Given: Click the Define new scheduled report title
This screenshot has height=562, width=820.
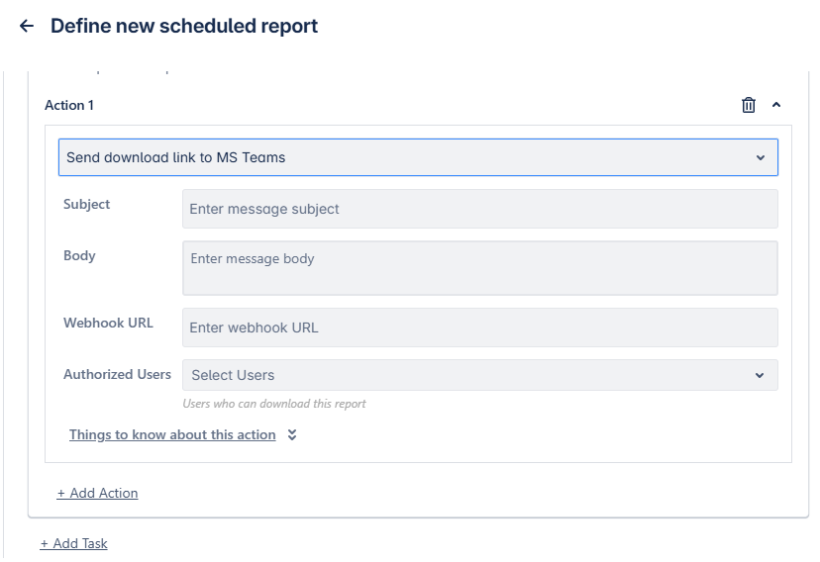Looking at the screenshot, I should [184, 27].
